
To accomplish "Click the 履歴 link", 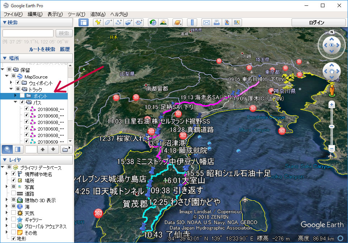I will coord(65,49).
